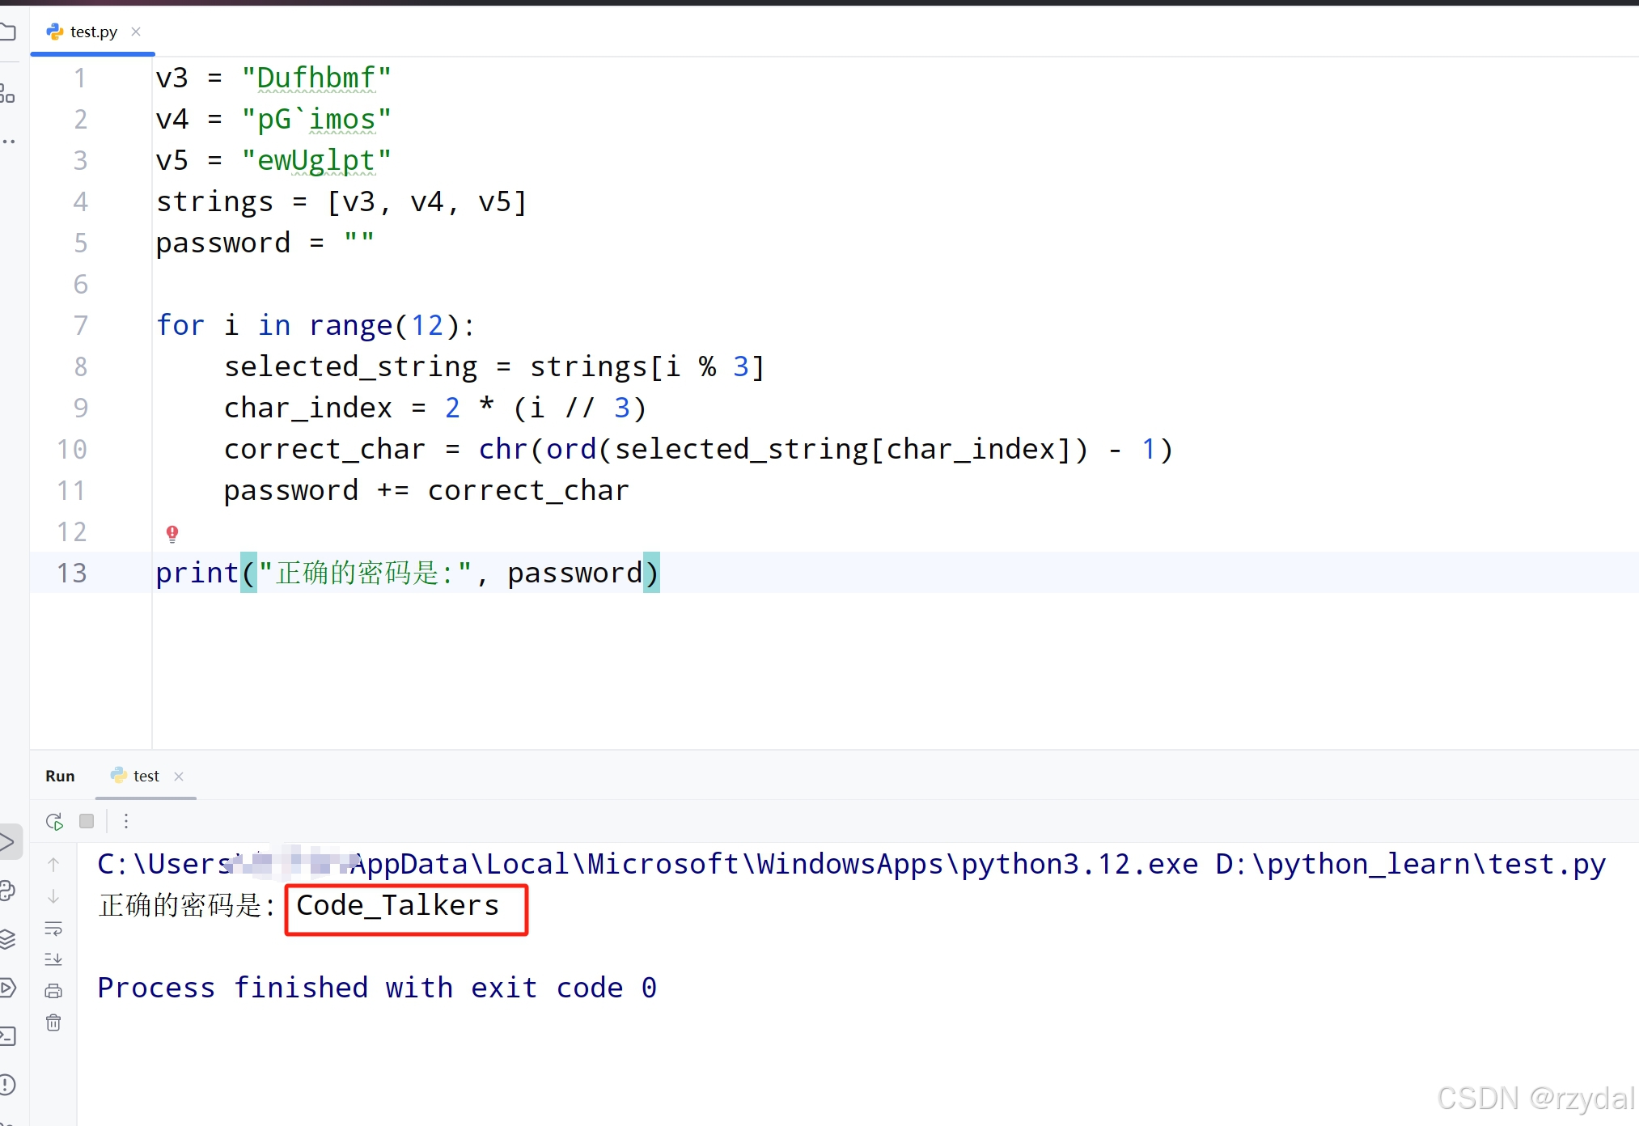Select the test.py editor tab
This screenshot has width=1639, height=1126.
click(x=93, y=32)
